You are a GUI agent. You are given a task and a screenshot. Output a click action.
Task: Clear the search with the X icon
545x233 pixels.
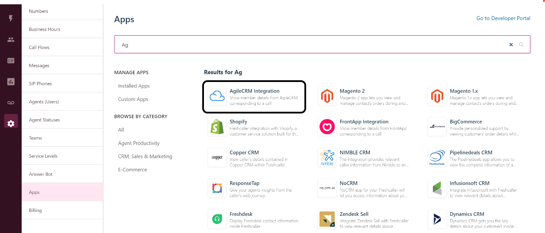point(511,44)
